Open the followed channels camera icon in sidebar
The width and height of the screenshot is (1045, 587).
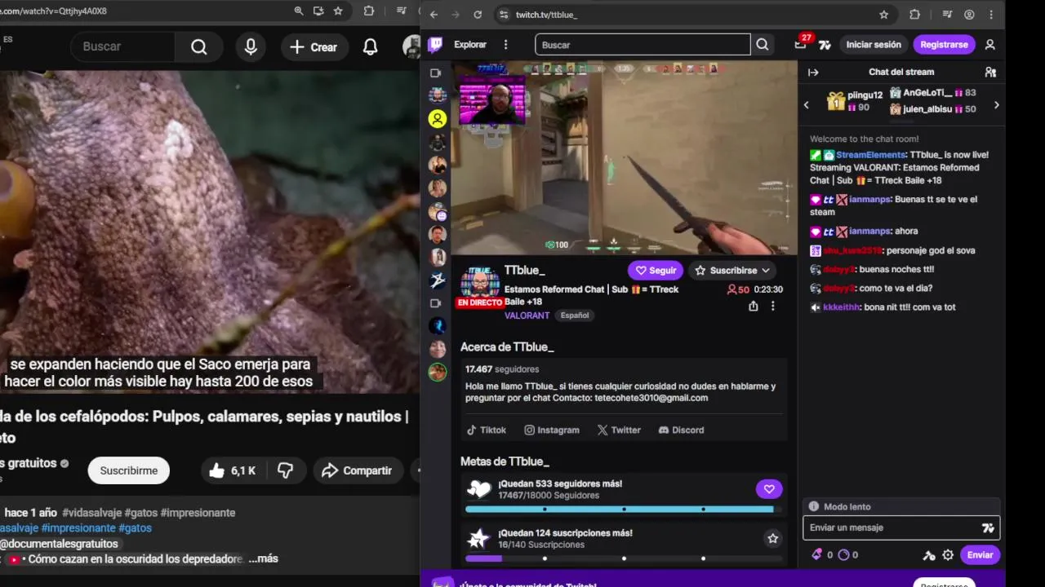coord(436,73)
